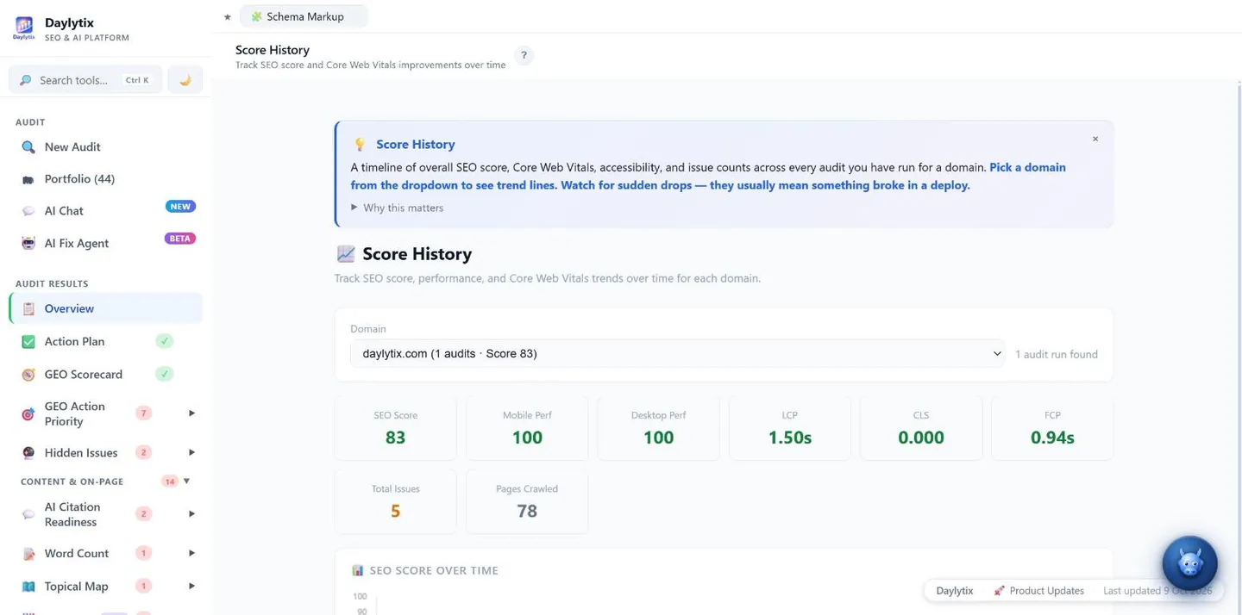Viewport: 1242px width, 615px height.
Task: Click the LCP 1.50s card
Action: (x=790, y=428)
